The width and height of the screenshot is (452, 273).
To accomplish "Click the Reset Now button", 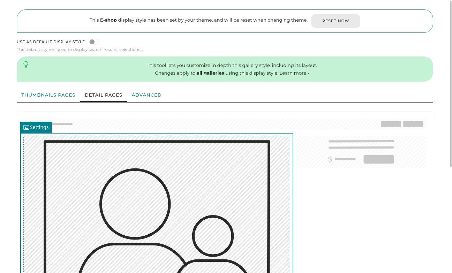I will (336, 21).
